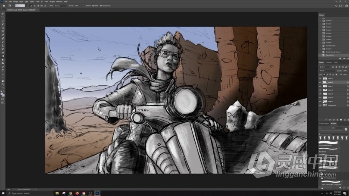Create a new snapshot in History panel
The image size is (349, 196).
tap(344, 59)
